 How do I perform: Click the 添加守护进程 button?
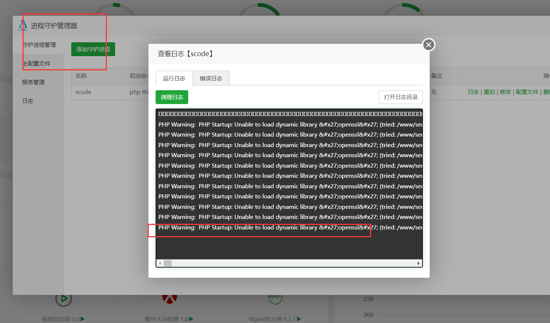(x=93, y=49)
